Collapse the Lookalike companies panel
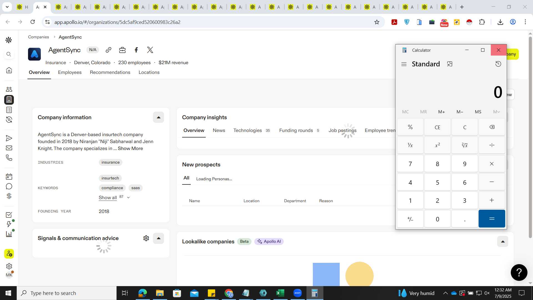533x300 pixels. 503,242
